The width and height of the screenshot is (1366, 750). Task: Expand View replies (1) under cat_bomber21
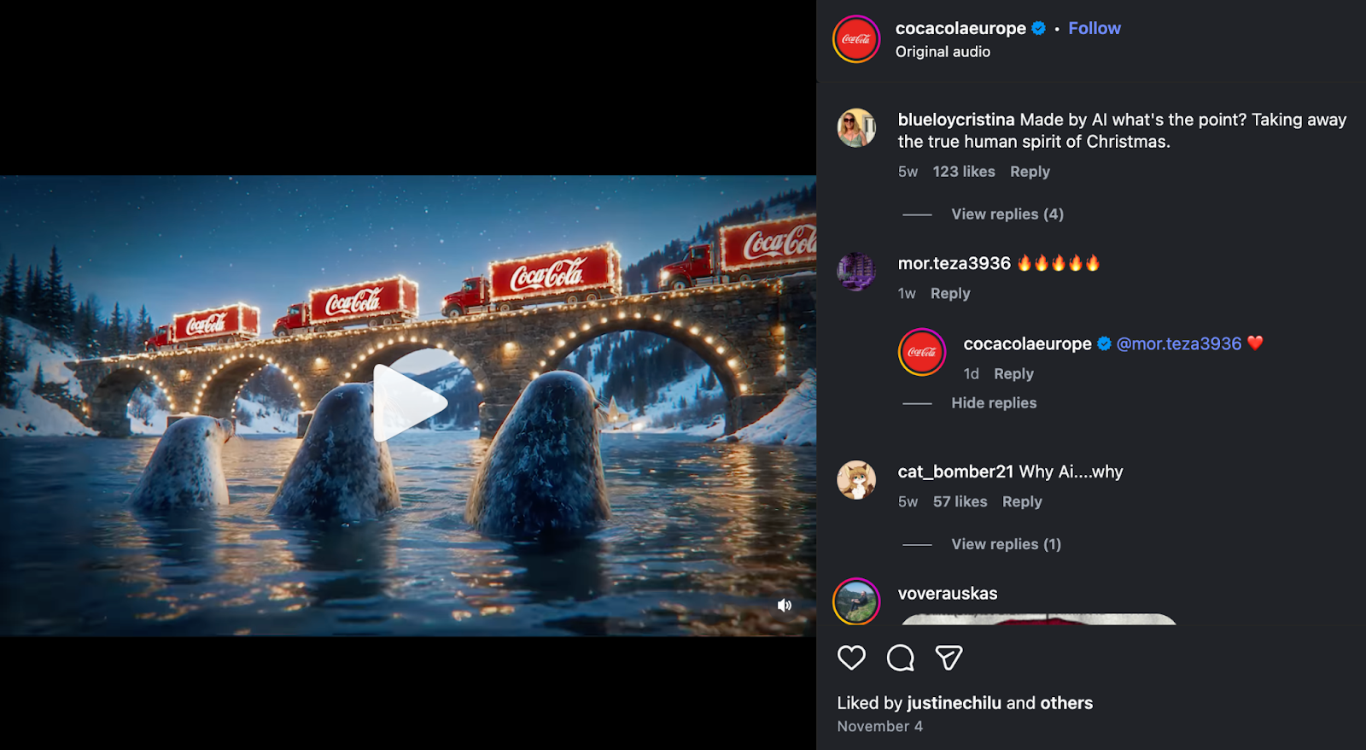(x=1006, y=544)
